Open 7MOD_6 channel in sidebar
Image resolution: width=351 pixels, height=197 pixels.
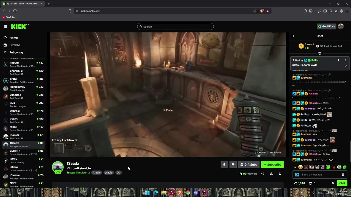coord(23,153)
